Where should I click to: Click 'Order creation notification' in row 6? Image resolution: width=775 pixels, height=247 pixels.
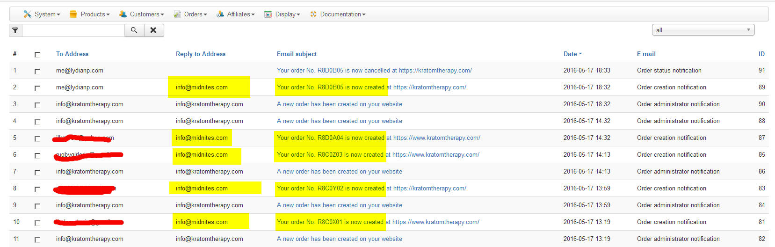click(x=672, y=154)
